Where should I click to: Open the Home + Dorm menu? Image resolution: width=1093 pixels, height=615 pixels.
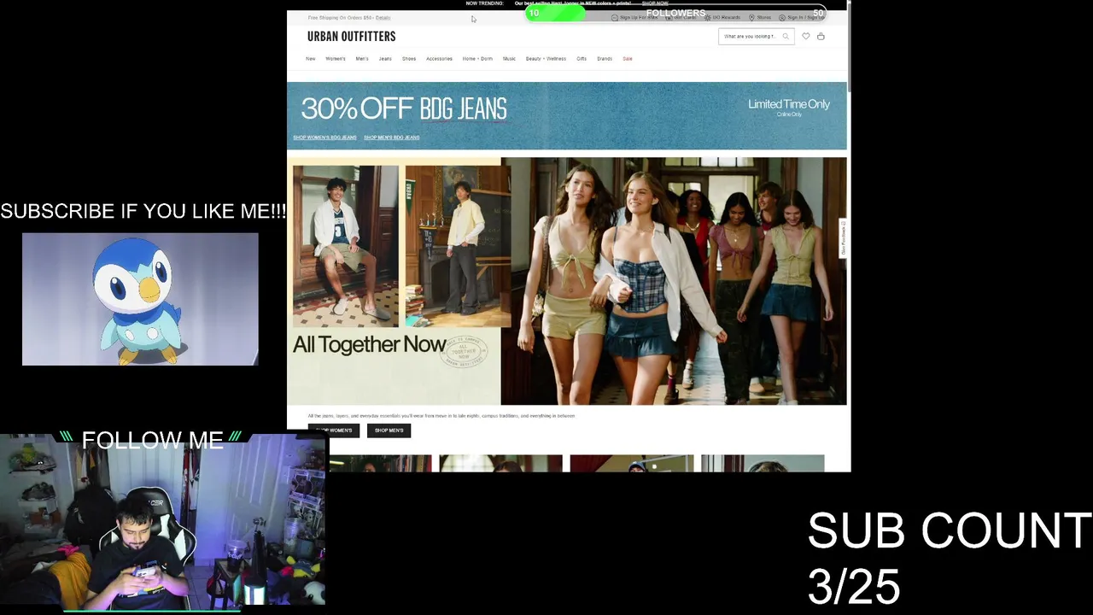tap(477, 59)
